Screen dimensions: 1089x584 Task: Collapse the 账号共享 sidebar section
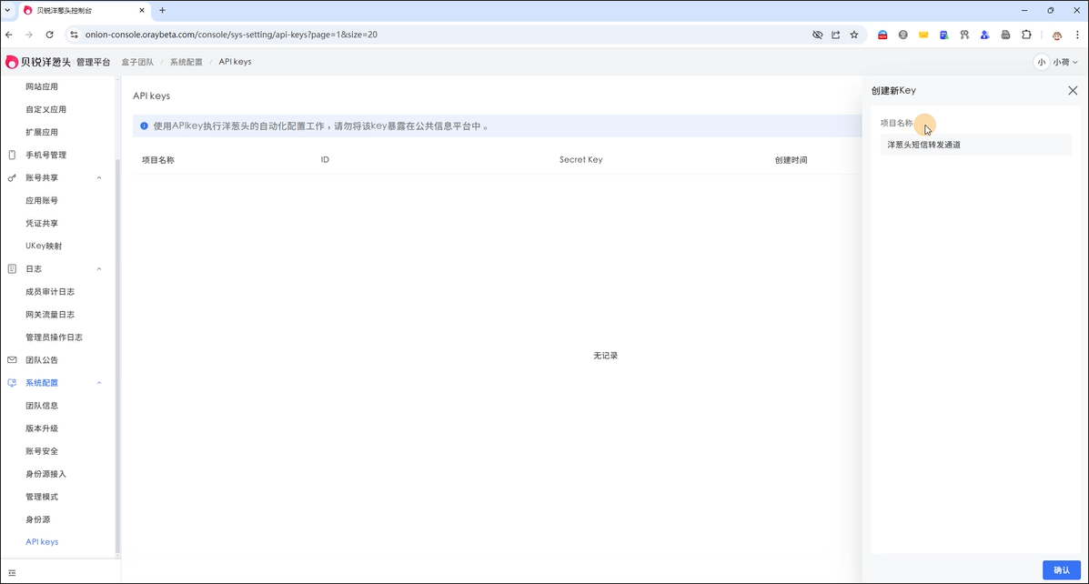point(99,178)
